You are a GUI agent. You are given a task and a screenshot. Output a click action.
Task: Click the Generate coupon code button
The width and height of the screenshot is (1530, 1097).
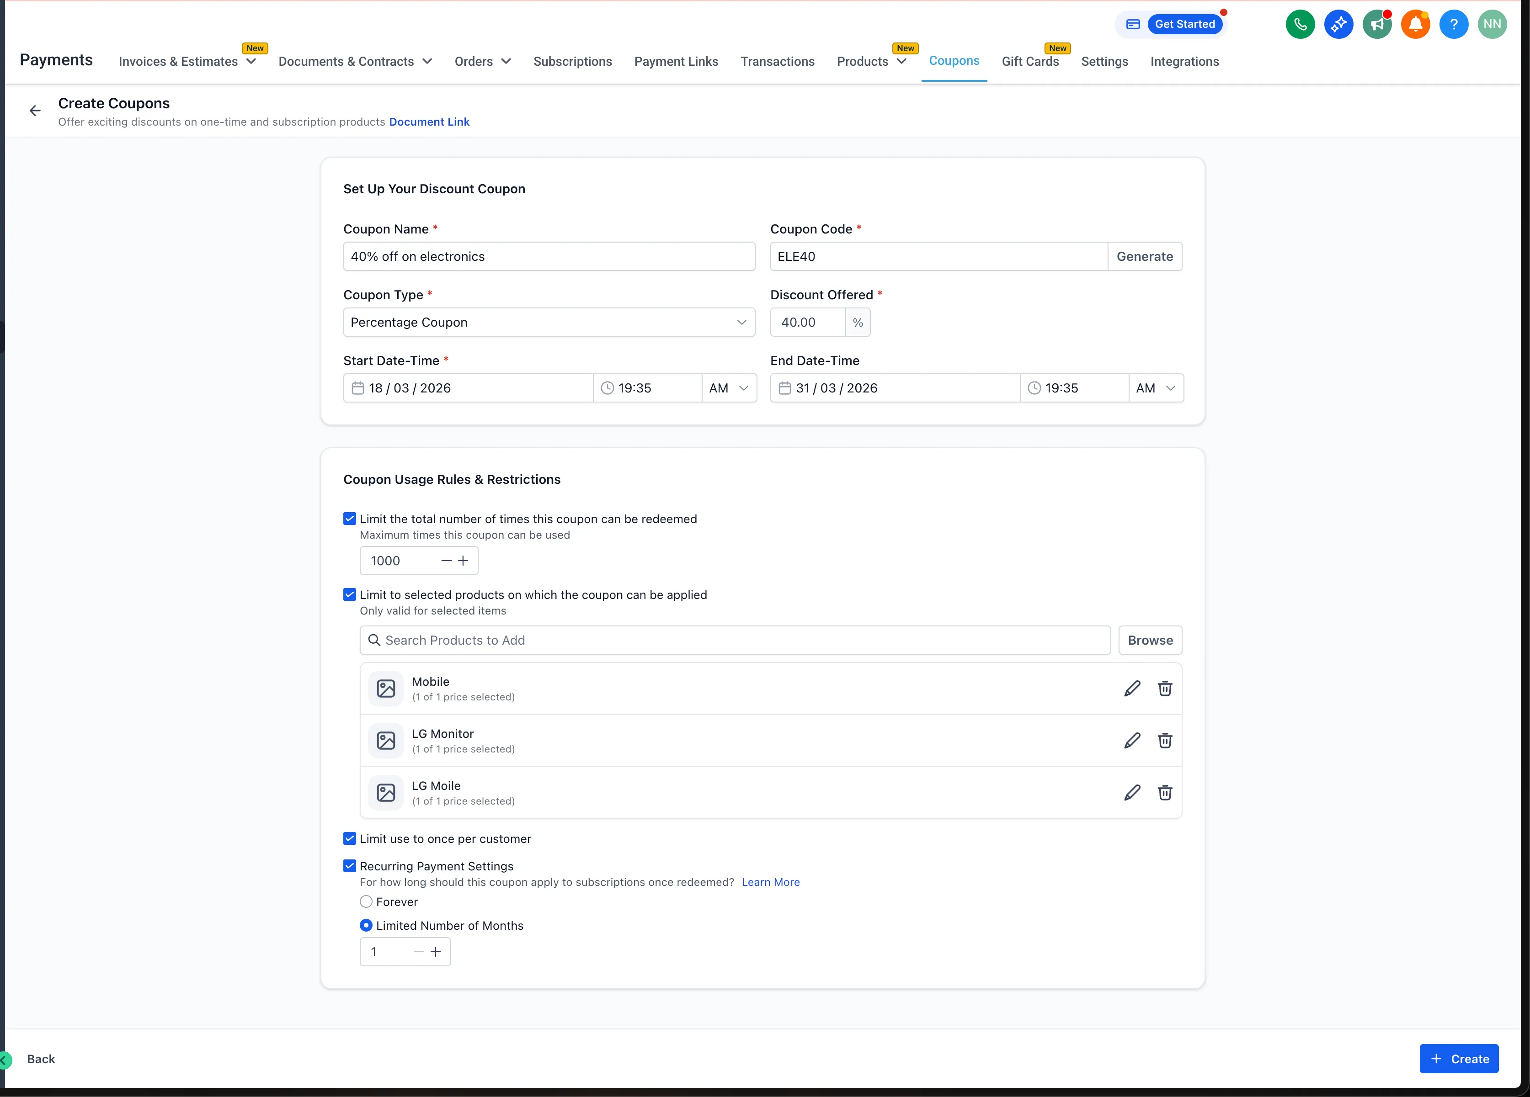pos(1144,256)
